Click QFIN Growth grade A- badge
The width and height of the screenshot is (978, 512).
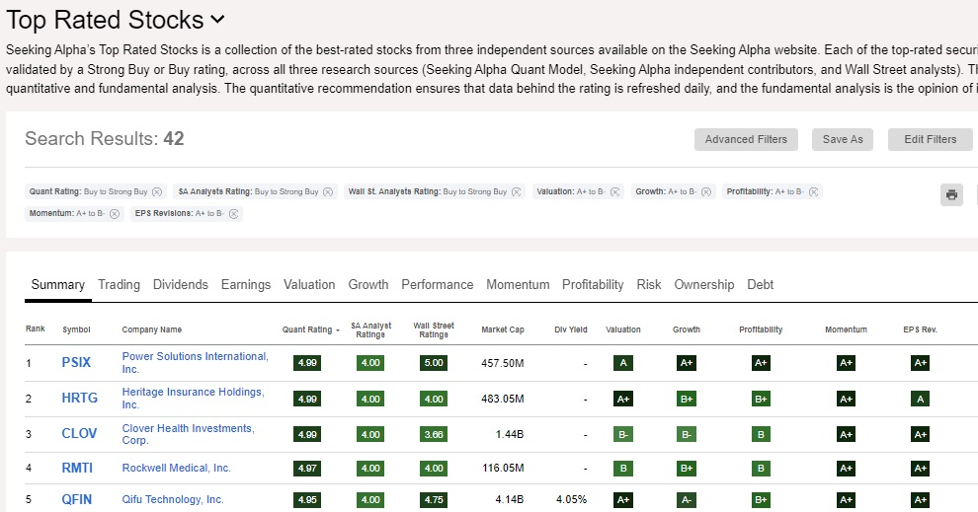pos(687,499)
